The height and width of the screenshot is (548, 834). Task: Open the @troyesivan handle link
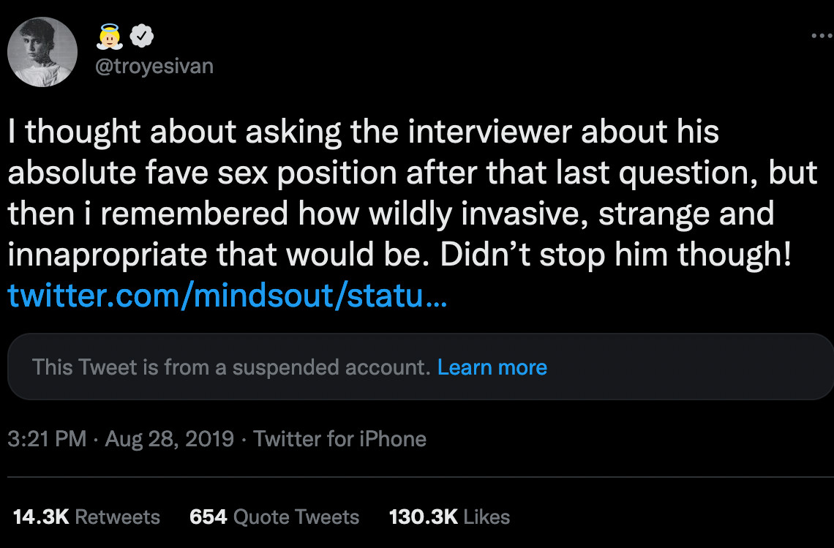pos(154,66)
